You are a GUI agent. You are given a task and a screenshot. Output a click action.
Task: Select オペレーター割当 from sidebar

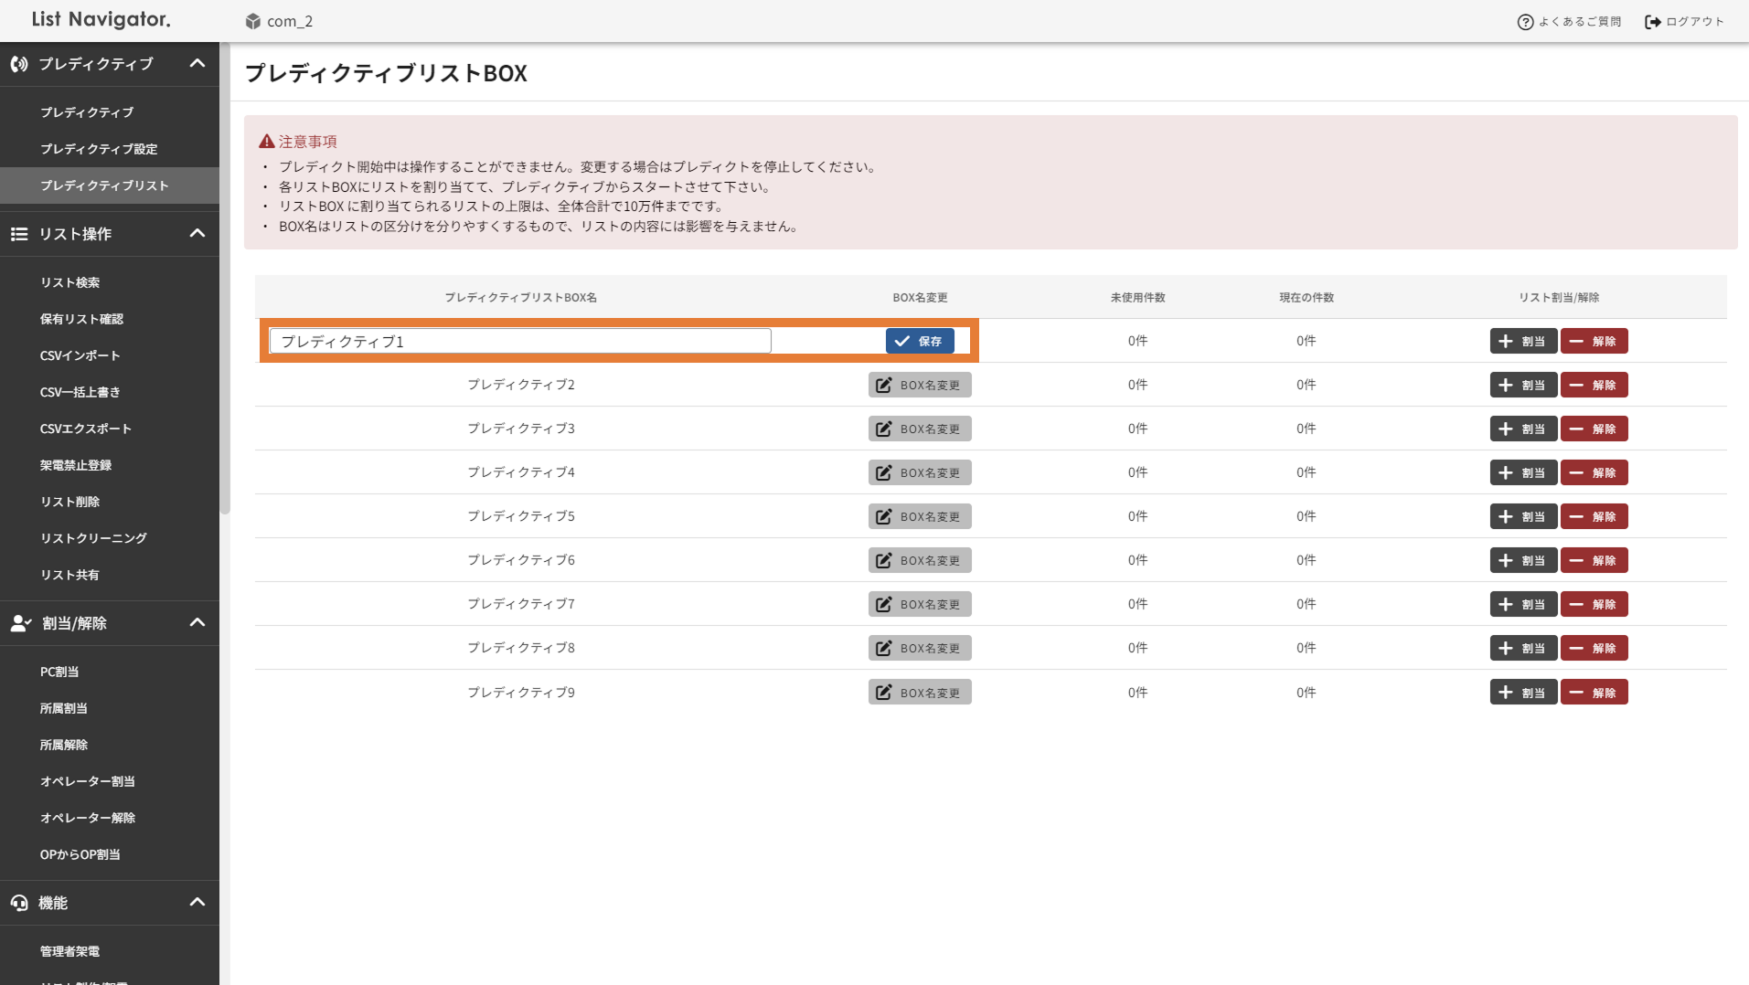[x=88, y=781]
